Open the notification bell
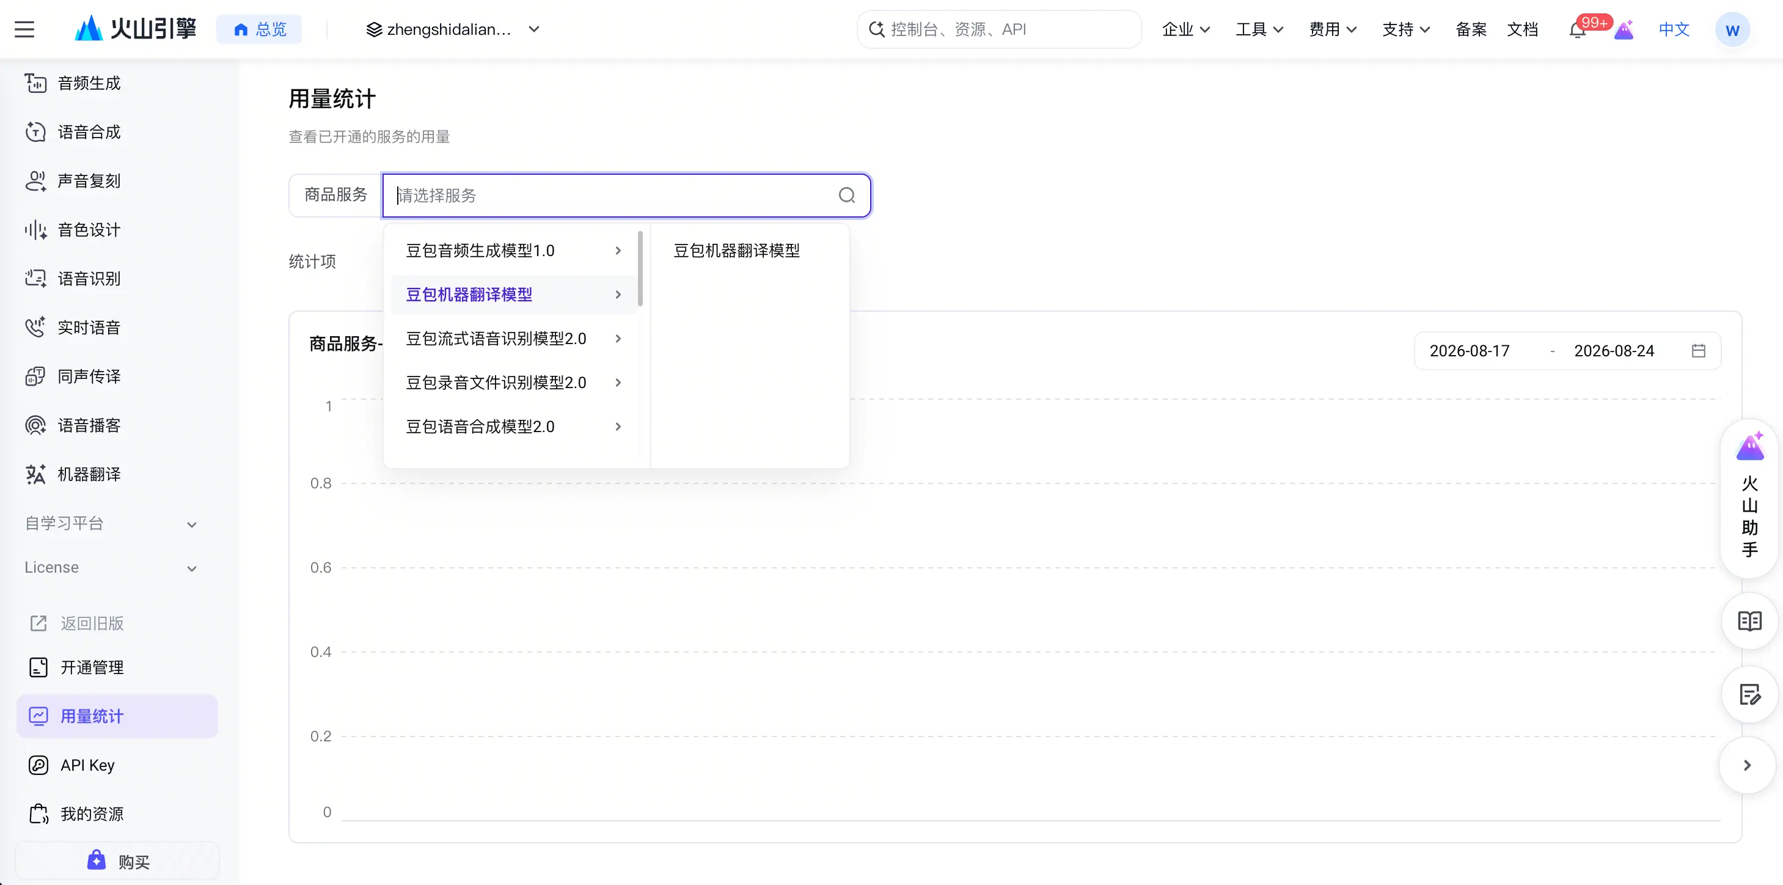The image size is (1783, 885). tap(1578, 30)
